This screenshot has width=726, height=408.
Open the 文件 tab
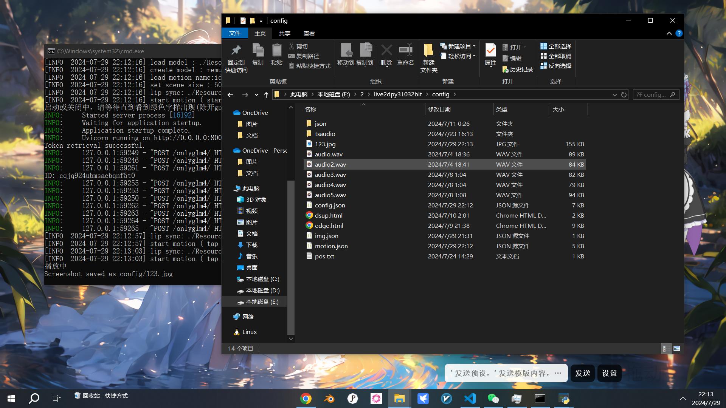click(x=235, y=33)
